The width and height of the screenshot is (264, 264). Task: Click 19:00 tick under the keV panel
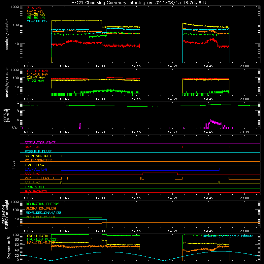tap(100, 66)
